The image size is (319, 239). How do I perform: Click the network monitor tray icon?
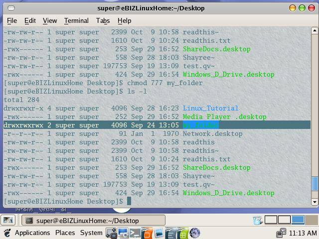281,233
